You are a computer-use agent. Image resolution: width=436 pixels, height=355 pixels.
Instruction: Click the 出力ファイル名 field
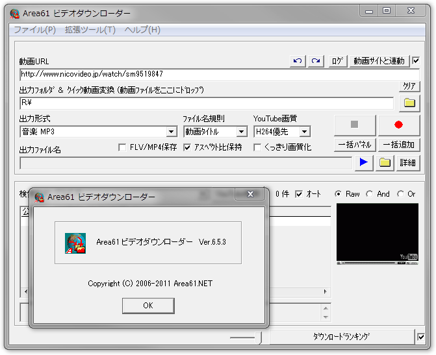pos(186,163)
